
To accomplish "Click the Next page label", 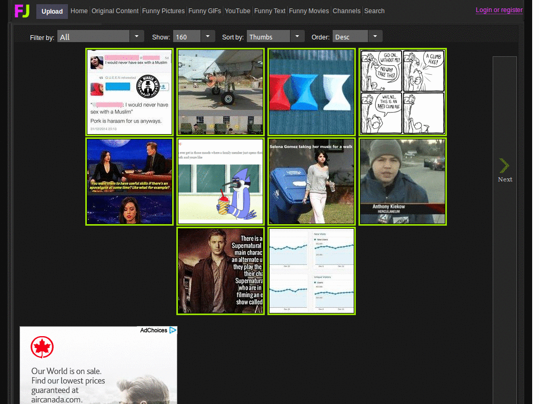I will (x=505, y=179).
